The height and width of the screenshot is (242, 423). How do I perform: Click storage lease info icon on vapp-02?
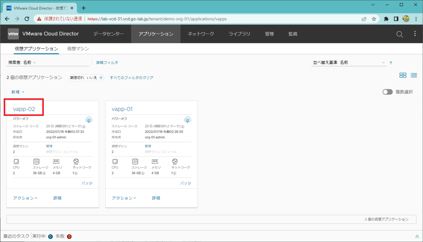coord(84,126)
